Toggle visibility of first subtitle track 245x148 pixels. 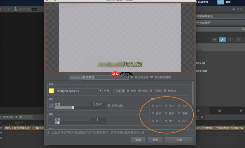[1, 128]
